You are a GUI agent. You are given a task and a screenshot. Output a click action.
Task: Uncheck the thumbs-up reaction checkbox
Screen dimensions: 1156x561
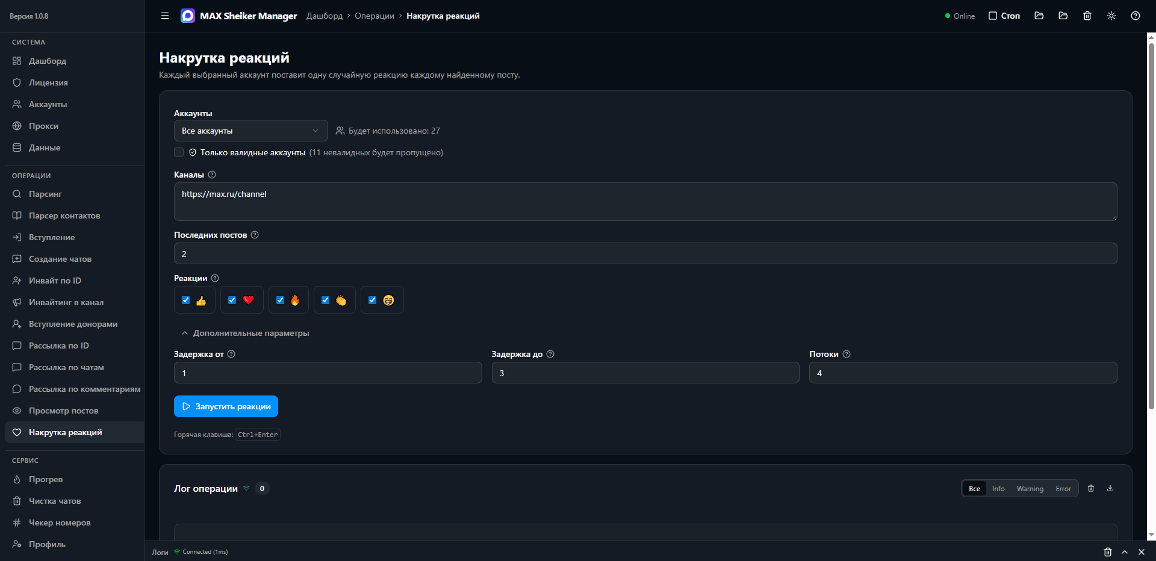[x=185, y=300]
